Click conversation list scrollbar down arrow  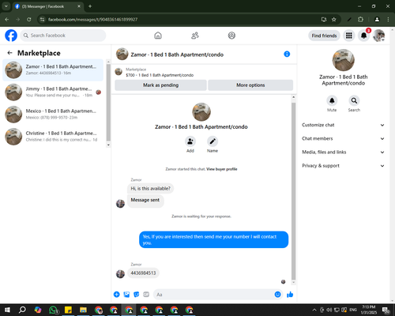point(108,145)
